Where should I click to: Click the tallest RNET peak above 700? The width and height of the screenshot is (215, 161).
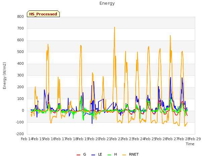coord(115,27)
